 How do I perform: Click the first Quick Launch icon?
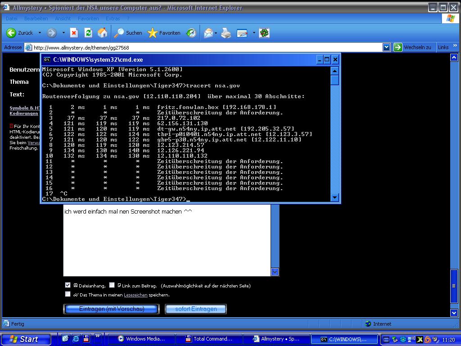65,339
